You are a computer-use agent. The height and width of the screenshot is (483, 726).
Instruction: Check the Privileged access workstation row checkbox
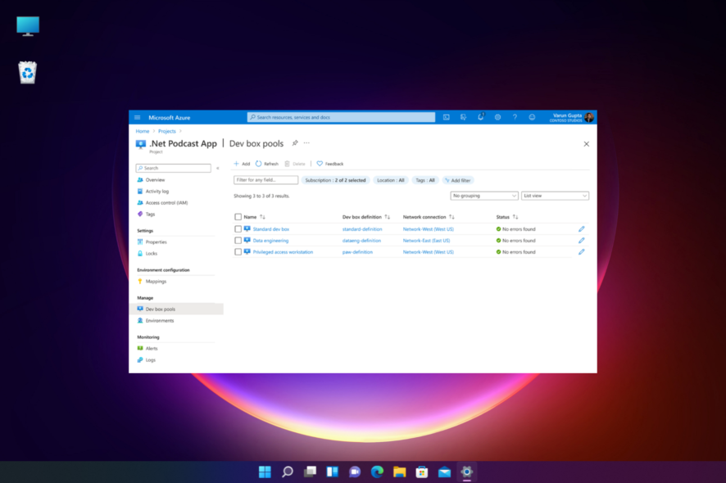tap(238, 252)
